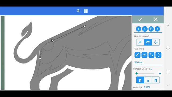Click the stroke width value 1

point(151,69)
